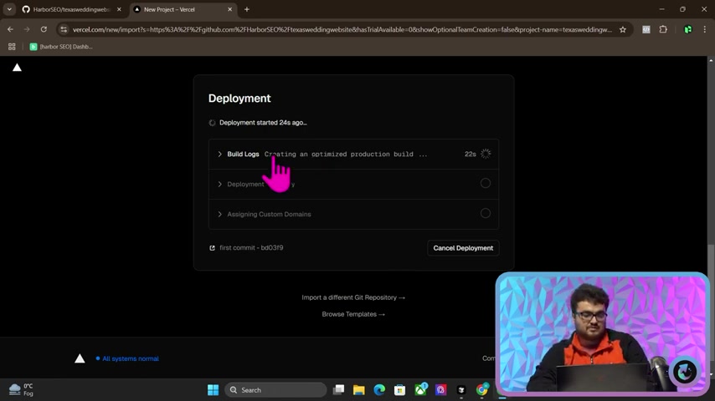Open new browser tab with plus icon

(x=246, y=9)
